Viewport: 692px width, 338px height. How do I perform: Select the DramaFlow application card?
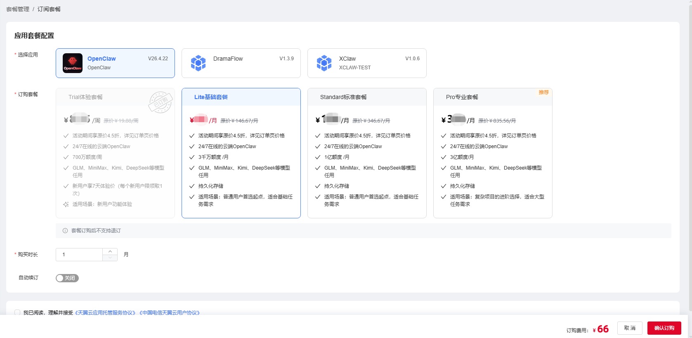[x=241, y=63]
